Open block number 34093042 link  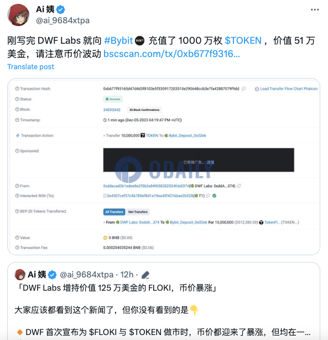click(112, 110)
